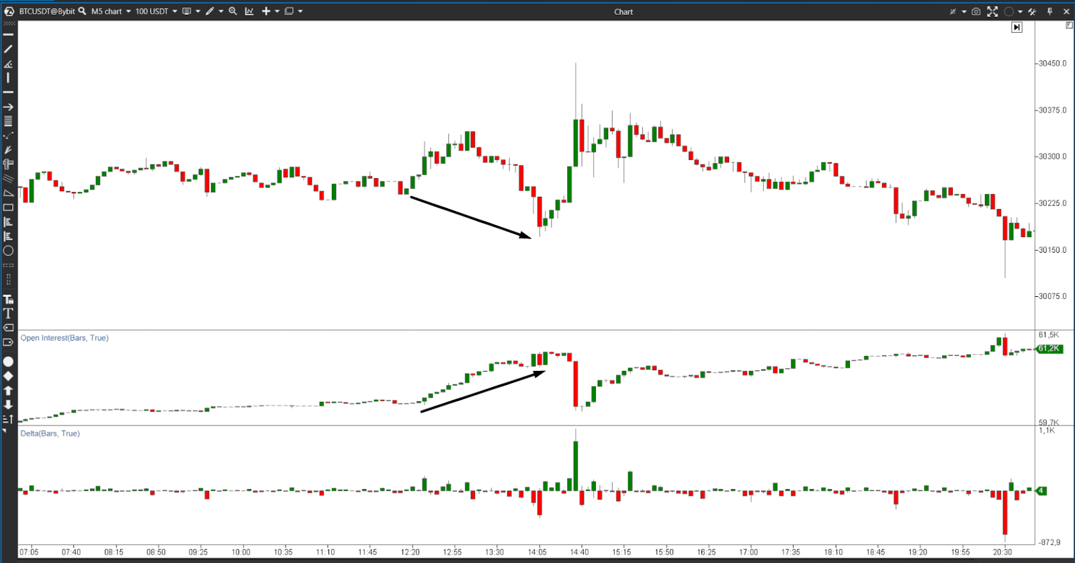Screen dimensions: 1075x563
Task: Open the M5 chart timeframe dropdown
Action: click(111, 11)
